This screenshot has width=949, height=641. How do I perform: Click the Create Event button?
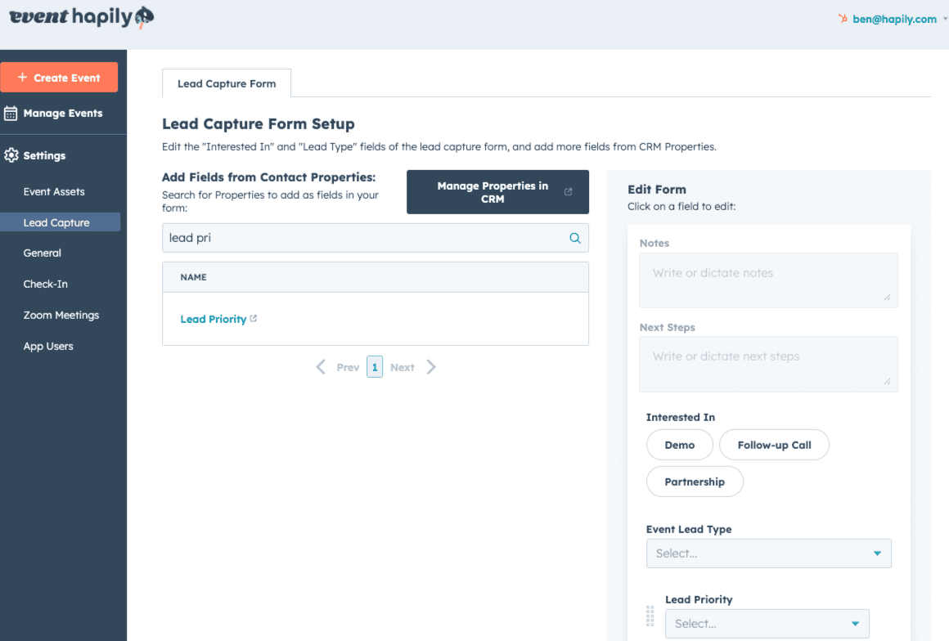click(x=59, y=78)
